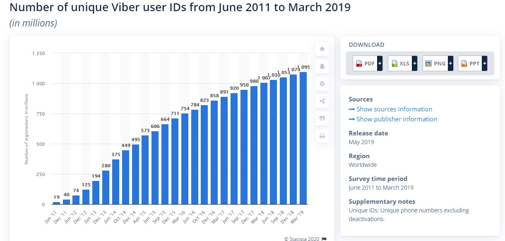Select the Dec '14 bar in chart

click(x=135, y=174)
